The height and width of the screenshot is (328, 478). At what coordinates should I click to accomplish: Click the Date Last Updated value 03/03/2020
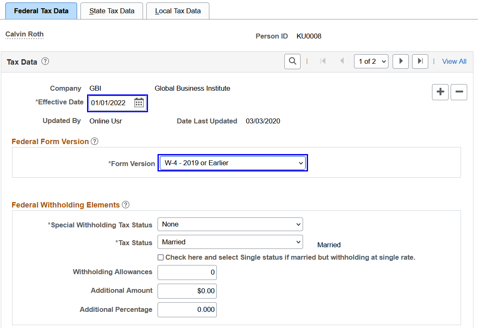[263, 121]
